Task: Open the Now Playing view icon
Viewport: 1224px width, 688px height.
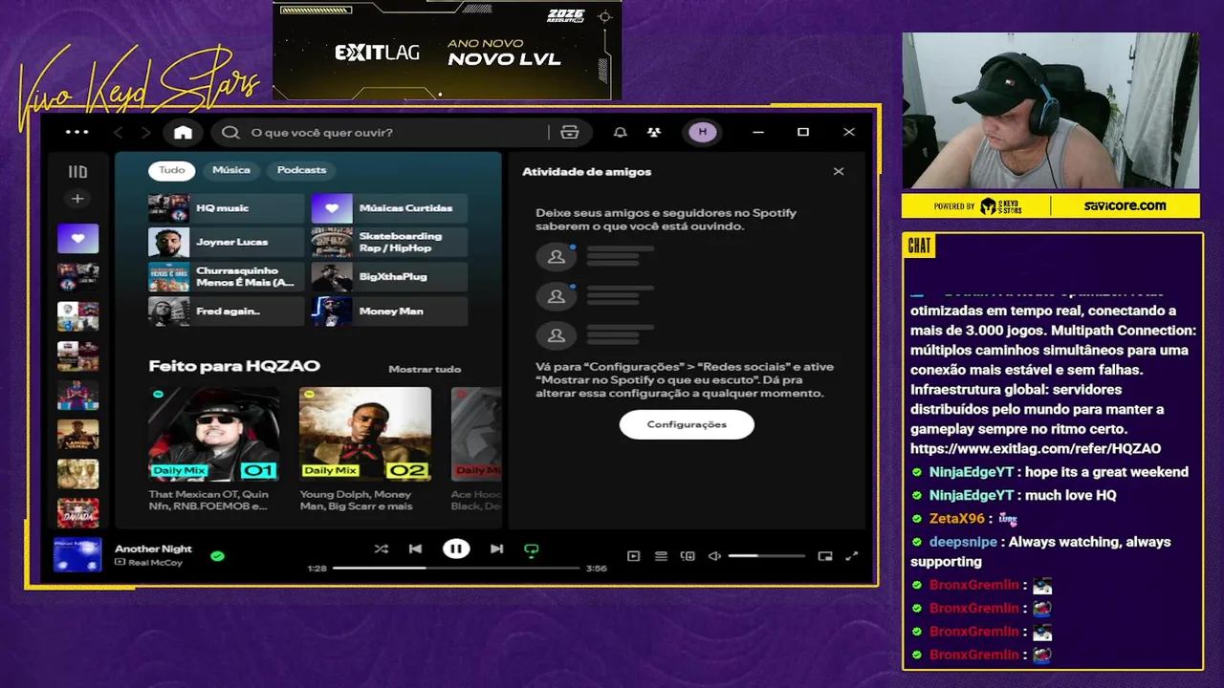Action: tap(633, 556)
